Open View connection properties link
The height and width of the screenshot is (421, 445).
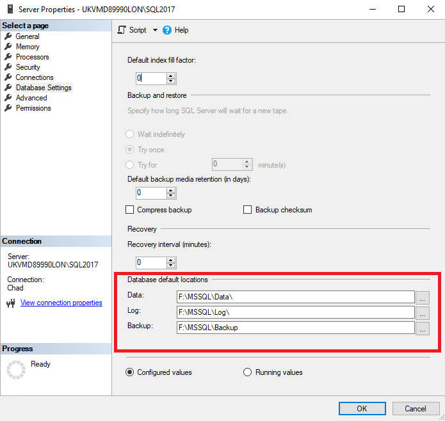tap(61, 303)
